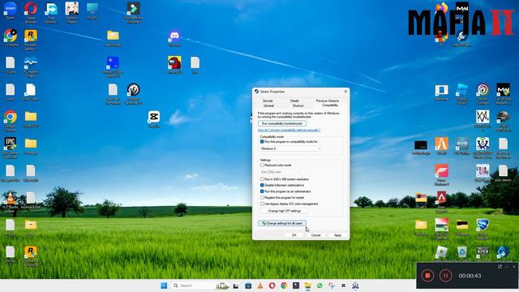Switch to the Shortcut tab
The image size is (519, 292).
tap(298, 105)
